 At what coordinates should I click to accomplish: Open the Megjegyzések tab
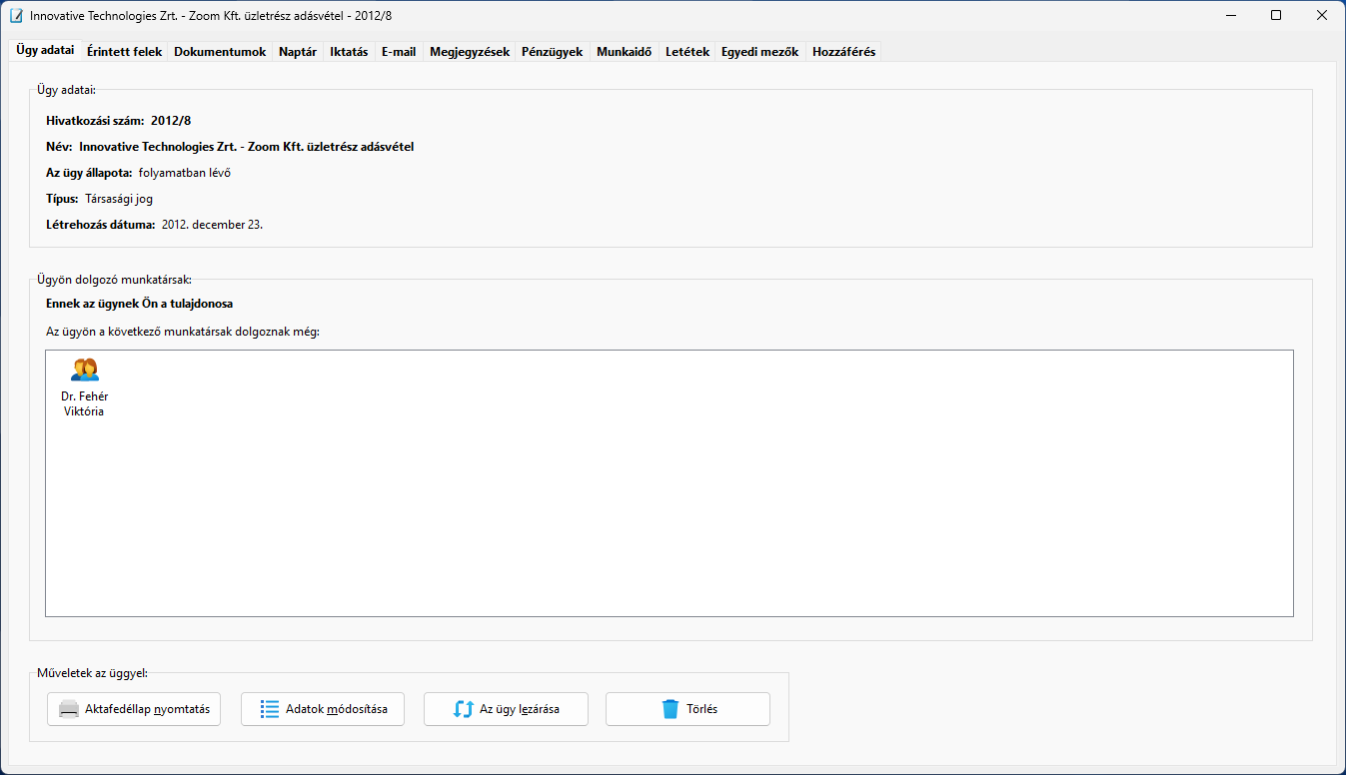[470, 52]
